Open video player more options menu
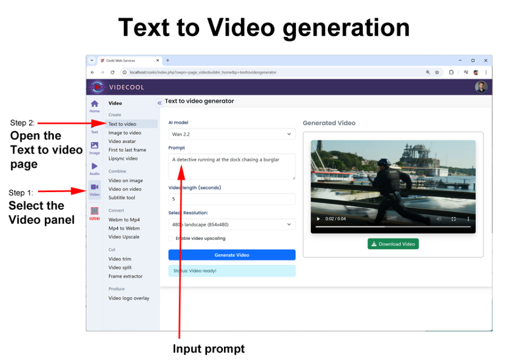Screen dimensions: 511x361 [468, 219]
